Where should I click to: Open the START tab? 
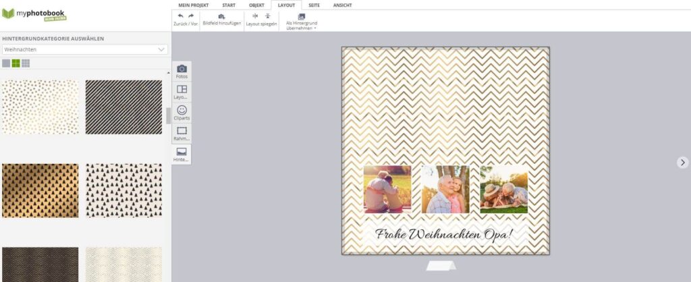pyautogui.click(x=229, y=5)
